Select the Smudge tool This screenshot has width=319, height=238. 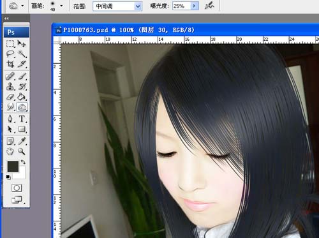[x=10, y=107]
